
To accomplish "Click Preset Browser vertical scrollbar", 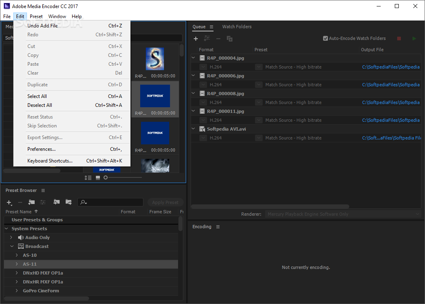I will (x=180, y=224).
